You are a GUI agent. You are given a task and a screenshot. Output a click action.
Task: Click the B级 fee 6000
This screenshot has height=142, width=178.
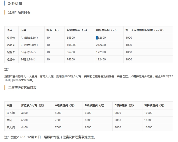coord(88,113)
